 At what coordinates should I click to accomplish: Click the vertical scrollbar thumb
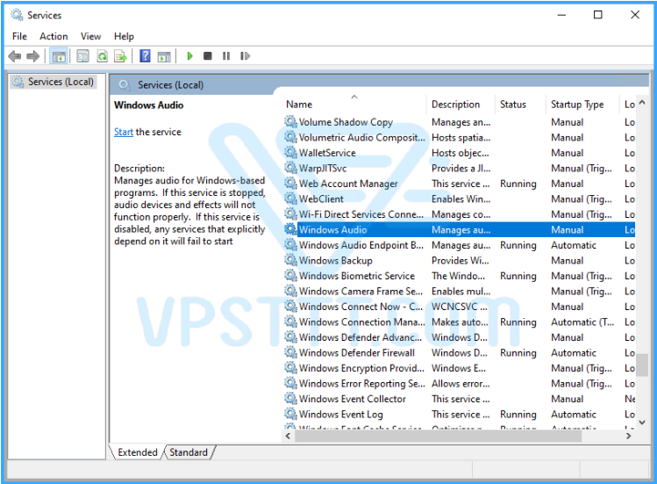click(642, 365)
